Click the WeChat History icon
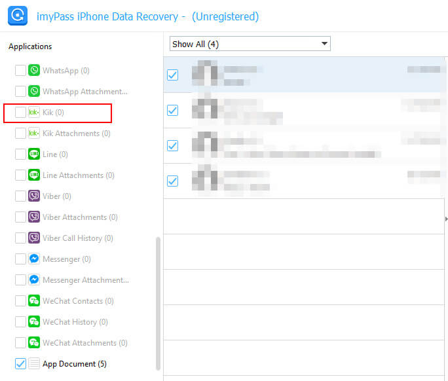The width and height of the screenshot is (448, 381). tap(34, 321)
